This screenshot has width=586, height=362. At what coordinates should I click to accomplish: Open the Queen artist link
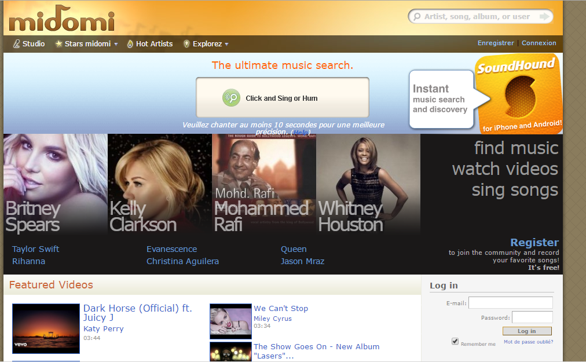pos(294,249)
